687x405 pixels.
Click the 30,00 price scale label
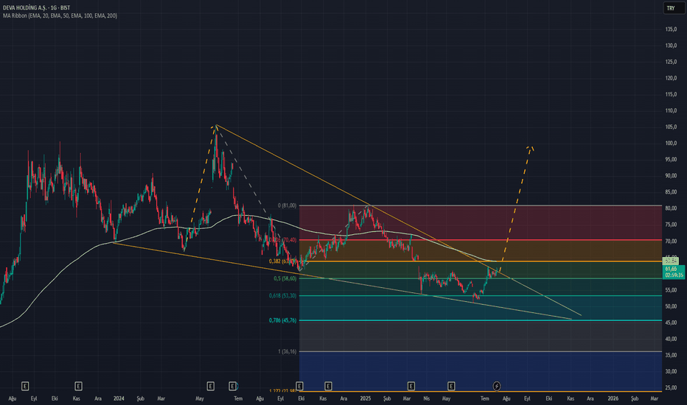(671, 371)
